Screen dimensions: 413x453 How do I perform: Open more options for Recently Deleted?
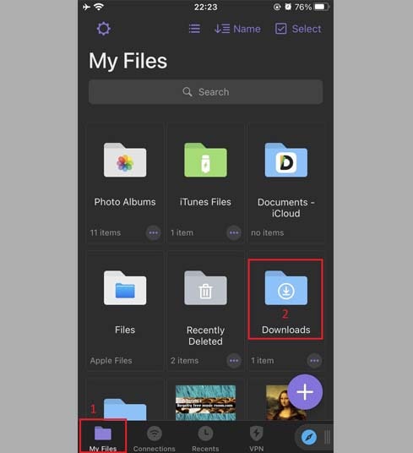tap(234, 361)
